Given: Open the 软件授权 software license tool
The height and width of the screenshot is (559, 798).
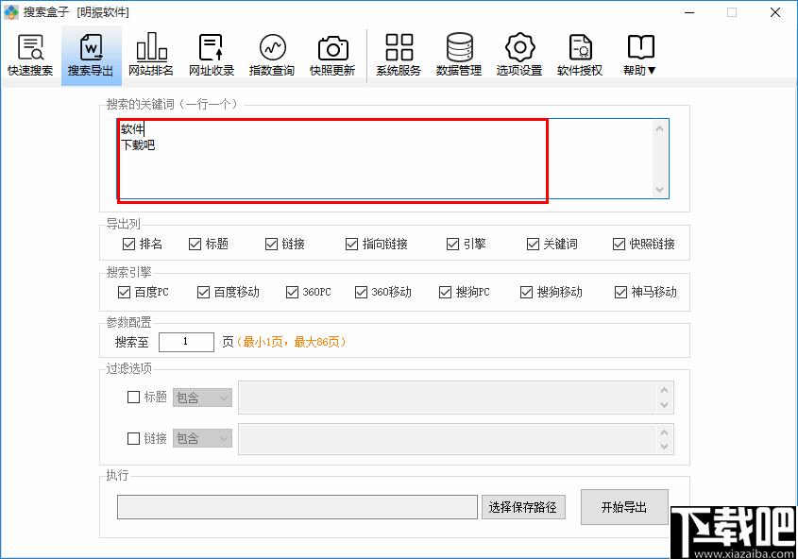Looking at the screenshot, I should coord(580,56).
